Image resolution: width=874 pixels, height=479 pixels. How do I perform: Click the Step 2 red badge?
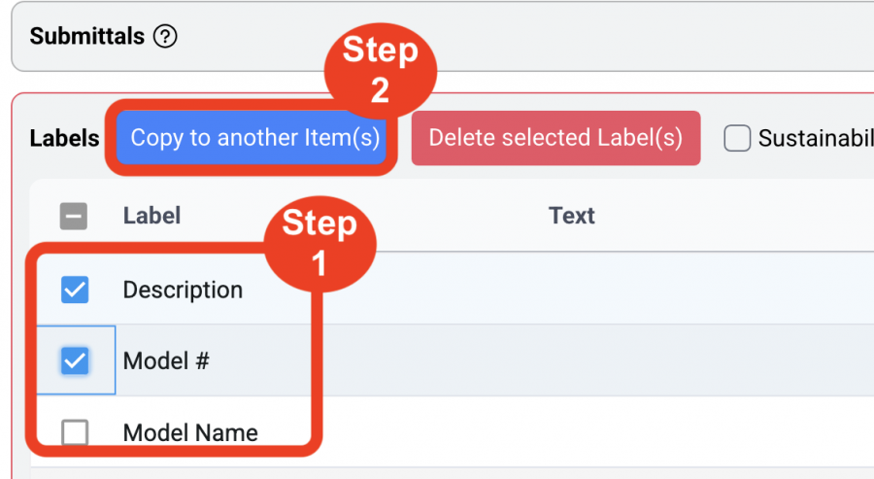380,70
